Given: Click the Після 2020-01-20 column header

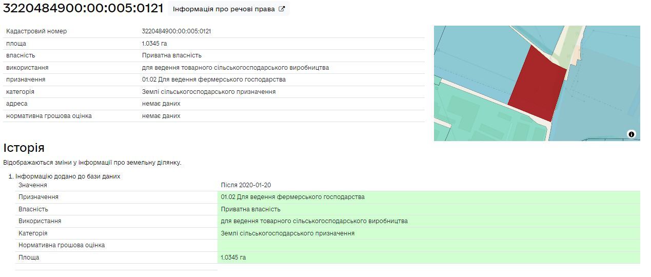Looking at the screenshot, I should 246,185.
